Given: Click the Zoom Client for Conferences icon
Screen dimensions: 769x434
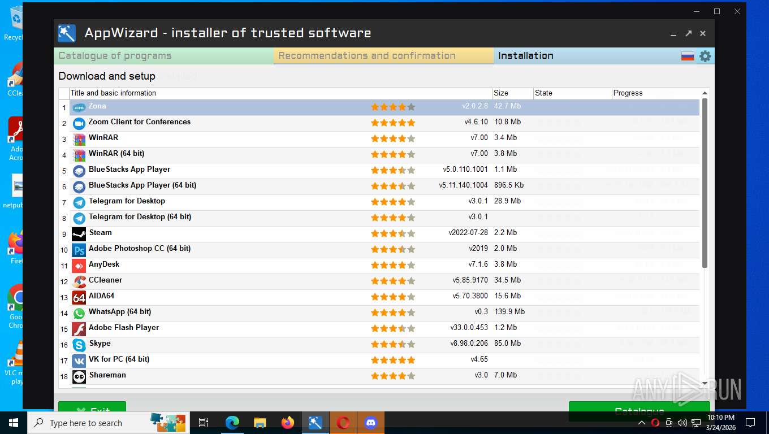Looking at the screenshot, I should tap(79, 123).
